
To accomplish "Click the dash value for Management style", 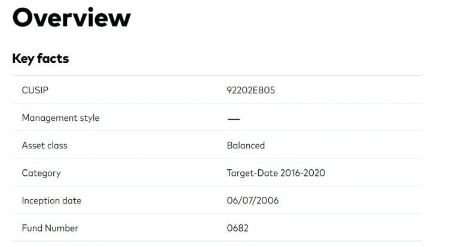I will pos(234,119).
